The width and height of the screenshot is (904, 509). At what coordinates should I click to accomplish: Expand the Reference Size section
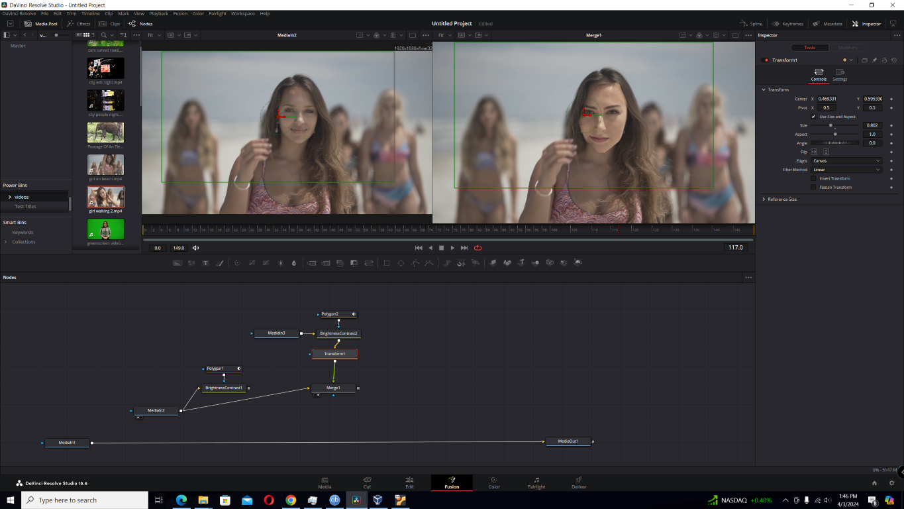(764, 199)
